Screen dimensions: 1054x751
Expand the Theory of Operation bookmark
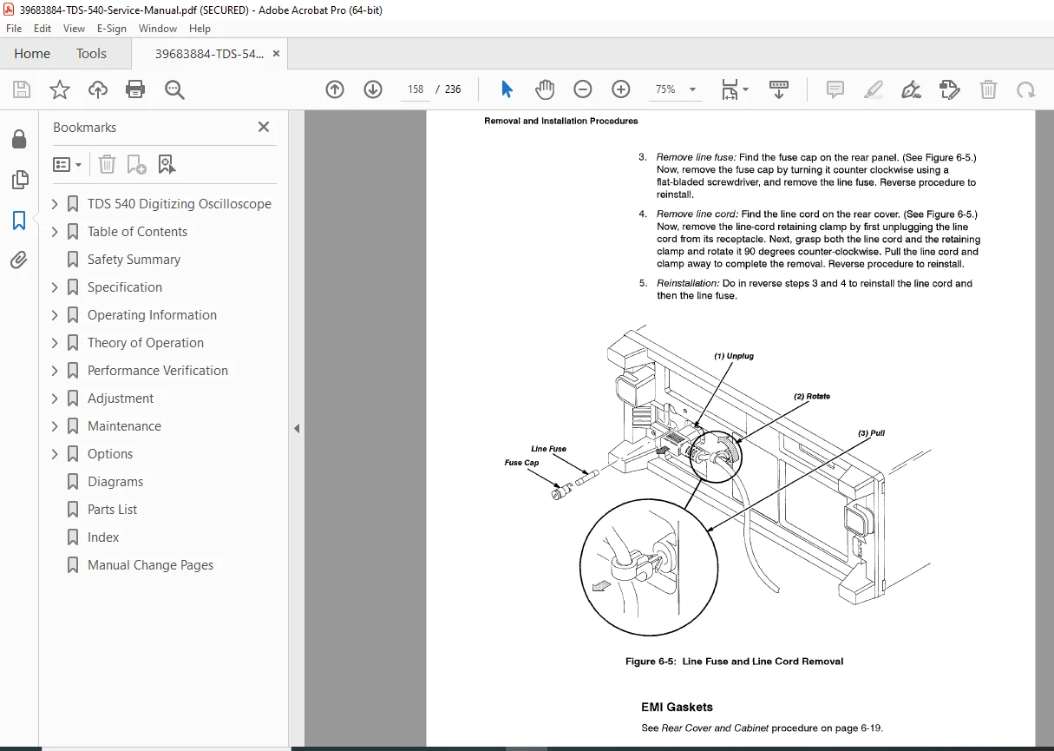click(55, 343)
